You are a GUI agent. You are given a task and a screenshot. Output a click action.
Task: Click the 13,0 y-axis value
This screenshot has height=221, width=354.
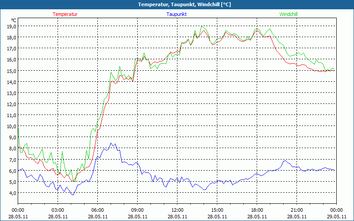click(x=12, y=93)
